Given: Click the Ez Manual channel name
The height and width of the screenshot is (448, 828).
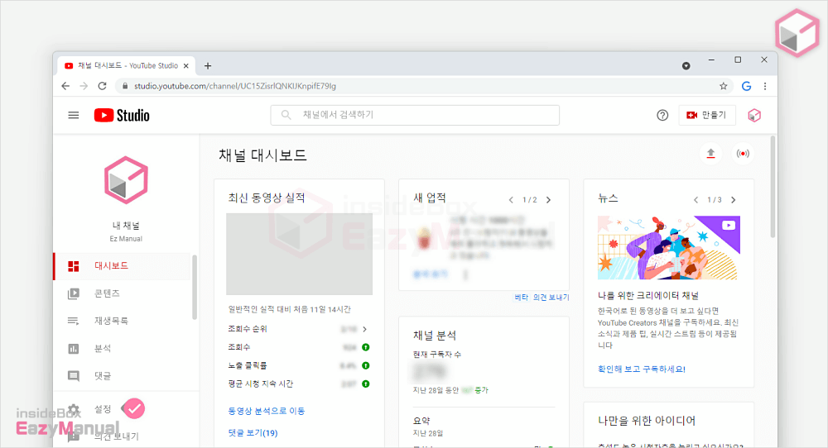Looking at the screenshot, I should pyautogui.click(x=126, y=239).
